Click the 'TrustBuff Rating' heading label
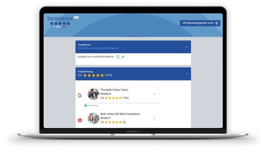266x149 pixels. point(85,72)
